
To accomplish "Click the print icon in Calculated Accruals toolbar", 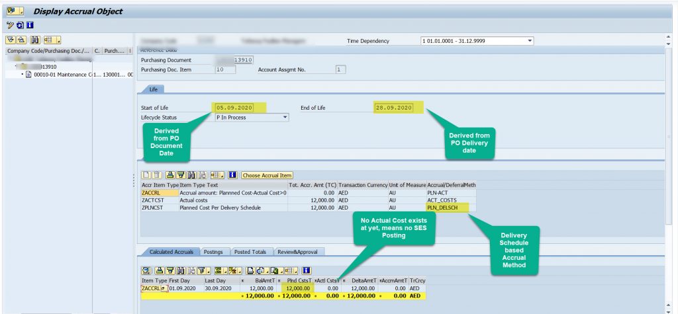I will [250, 271].
